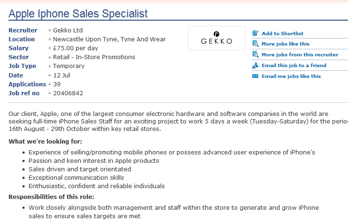Open More jobs like this link

point(286,44)
